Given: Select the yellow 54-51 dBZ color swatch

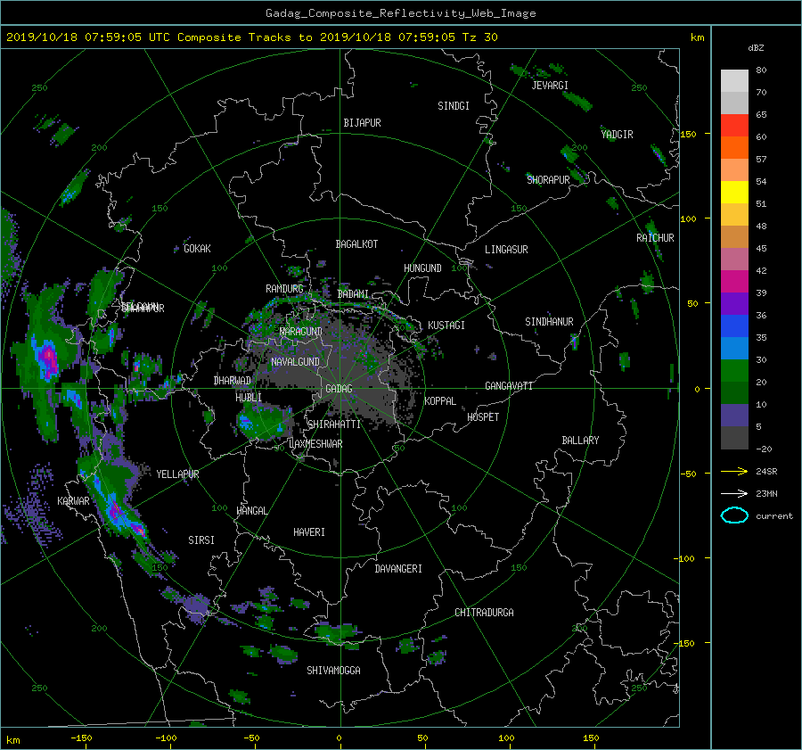Looking at the screenshot, I should [x=734, y=193].
